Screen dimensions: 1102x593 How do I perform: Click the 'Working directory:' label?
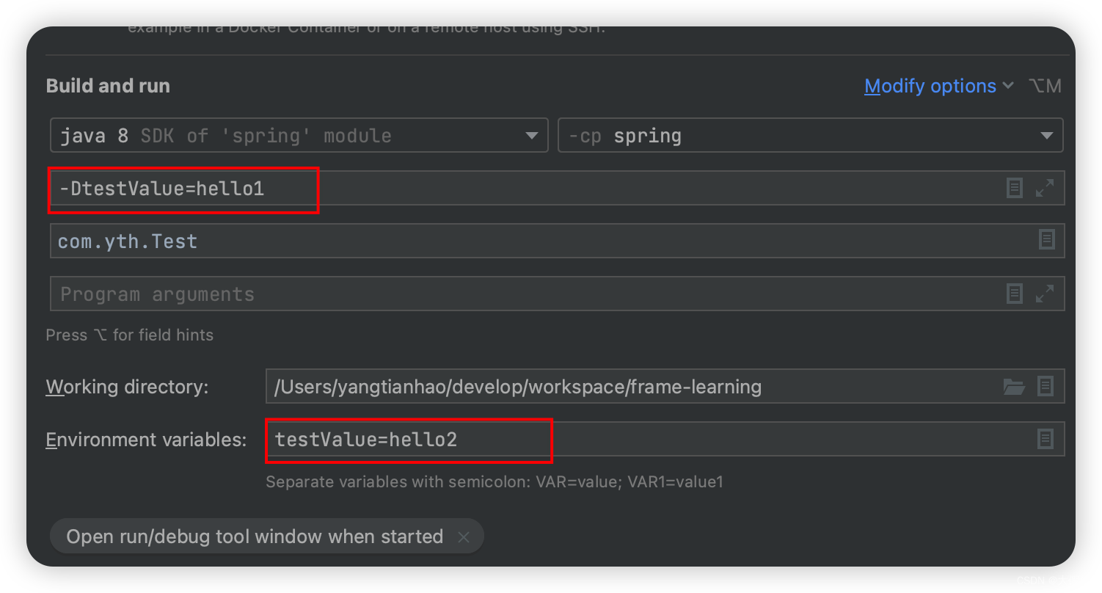(x=127, y=387)
